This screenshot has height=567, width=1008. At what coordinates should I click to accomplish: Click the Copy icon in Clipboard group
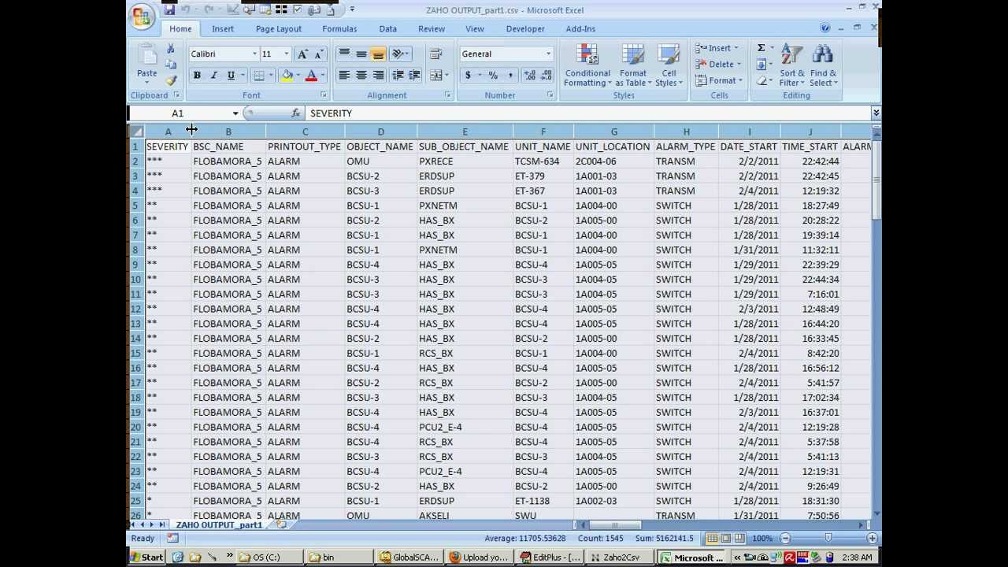170,65
